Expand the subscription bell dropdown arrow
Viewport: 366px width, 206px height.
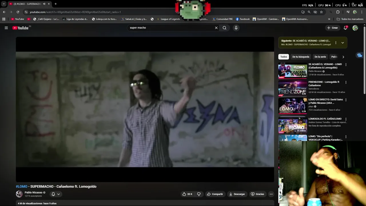58,194
